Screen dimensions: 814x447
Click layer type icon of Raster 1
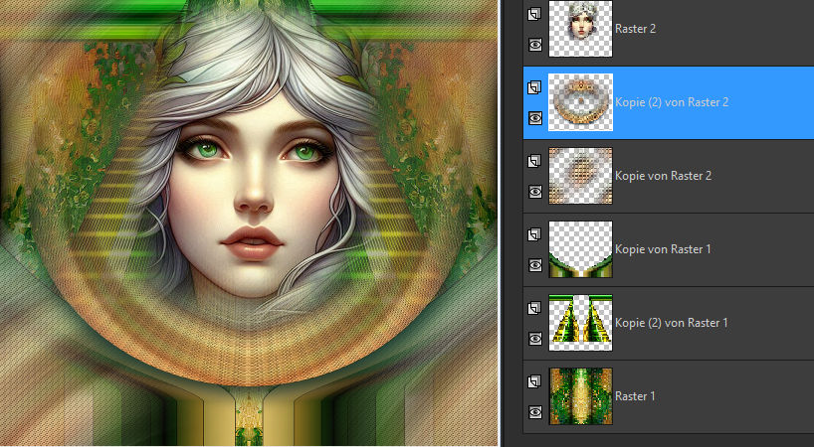pos(534,381)
